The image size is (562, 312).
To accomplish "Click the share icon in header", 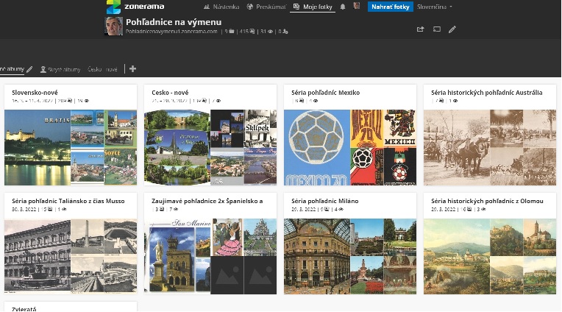I will click(420, 29).
